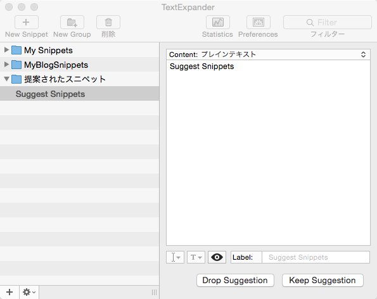The image size is (377, 299).
Task: Toggle the eye preview button
Action: [217, 257]
